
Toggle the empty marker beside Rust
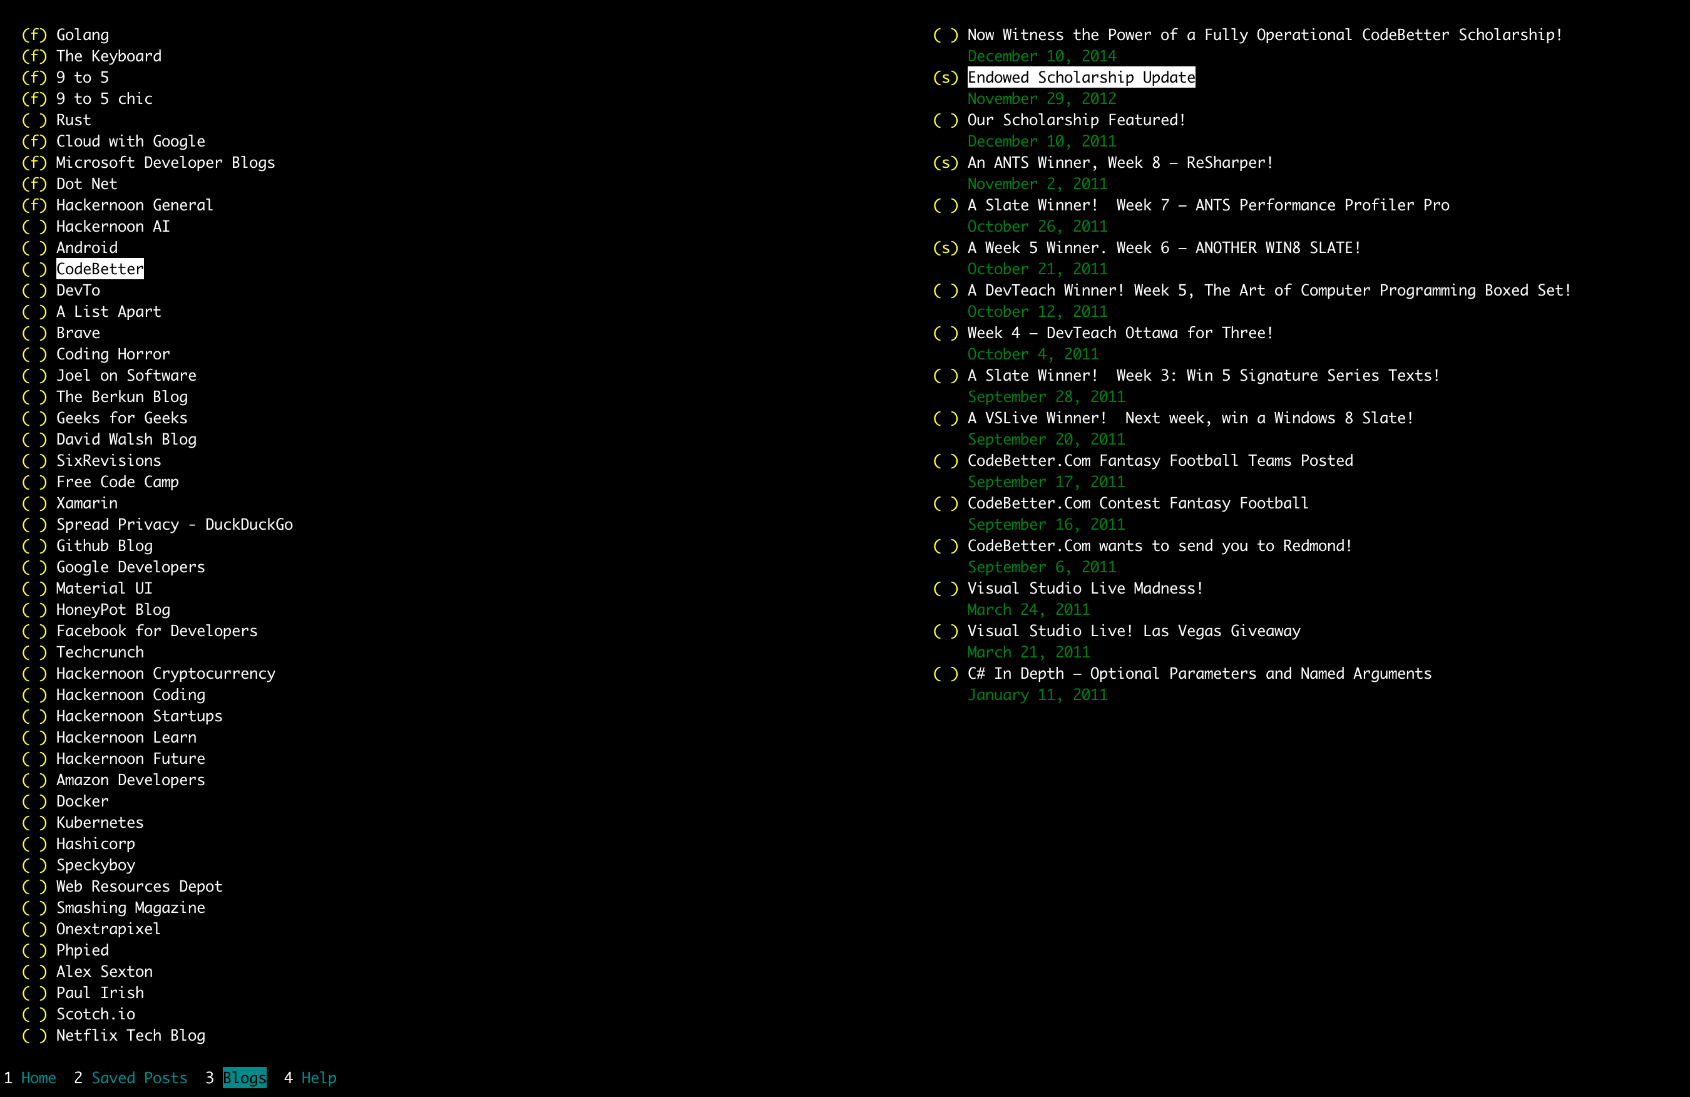click(x=34, y=120)
